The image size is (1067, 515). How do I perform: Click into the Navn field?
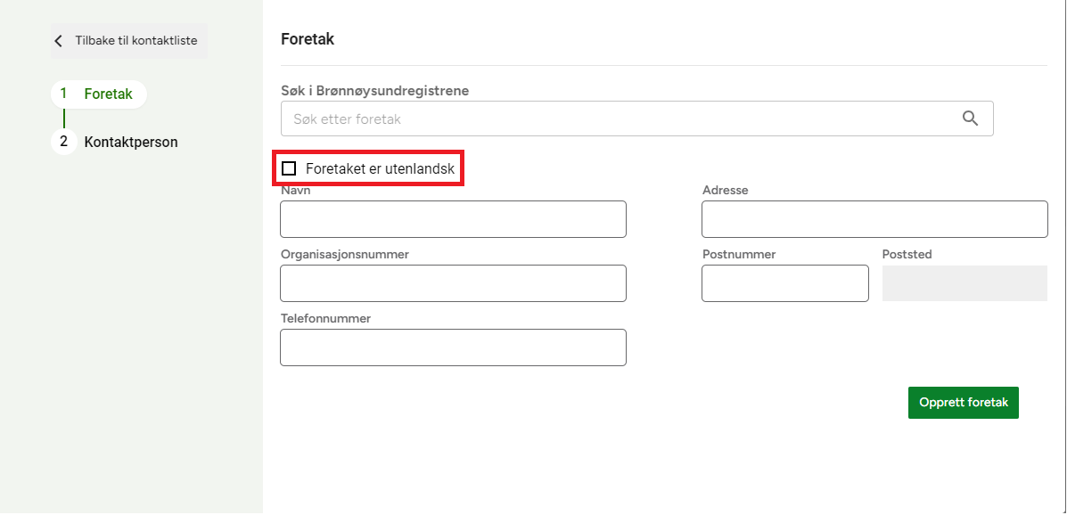tap(453, 219)
